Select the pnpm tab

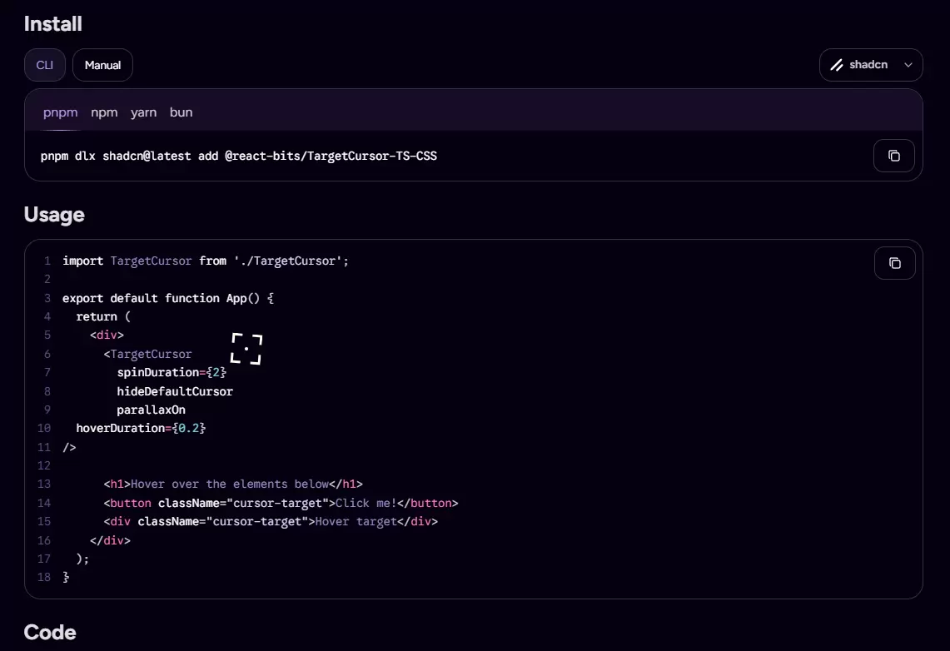pyautogui.click(x=61, y=112)
